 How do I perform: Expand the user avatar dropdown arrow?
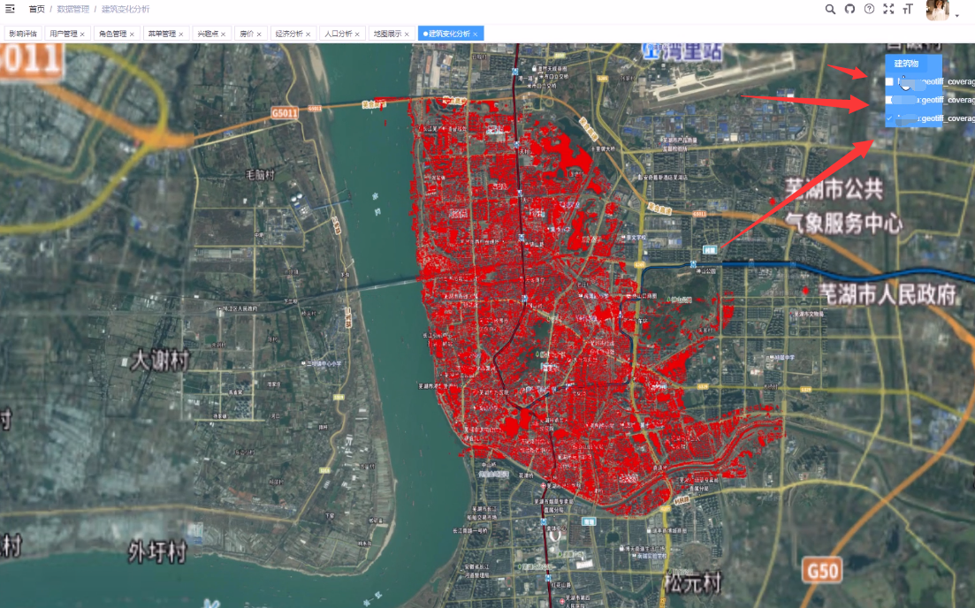click(956, 15)
